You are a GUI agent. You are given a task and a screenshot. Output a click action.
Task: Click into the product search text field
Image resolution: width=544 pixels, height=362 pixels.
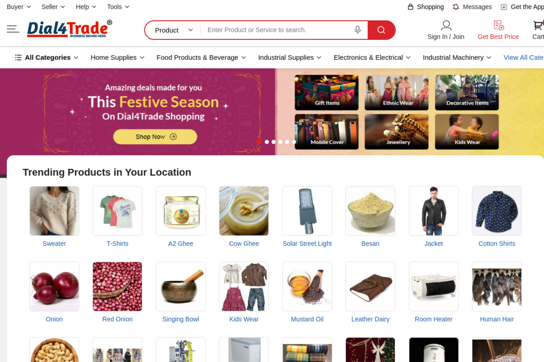pos(276,30)
